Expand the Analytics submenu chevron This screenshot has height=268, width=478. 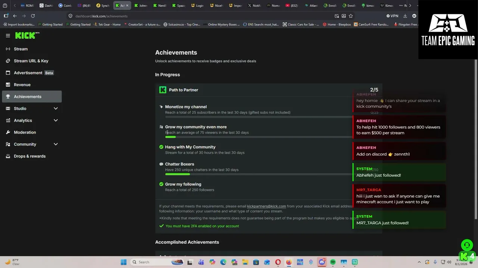(x=56, y=120)
